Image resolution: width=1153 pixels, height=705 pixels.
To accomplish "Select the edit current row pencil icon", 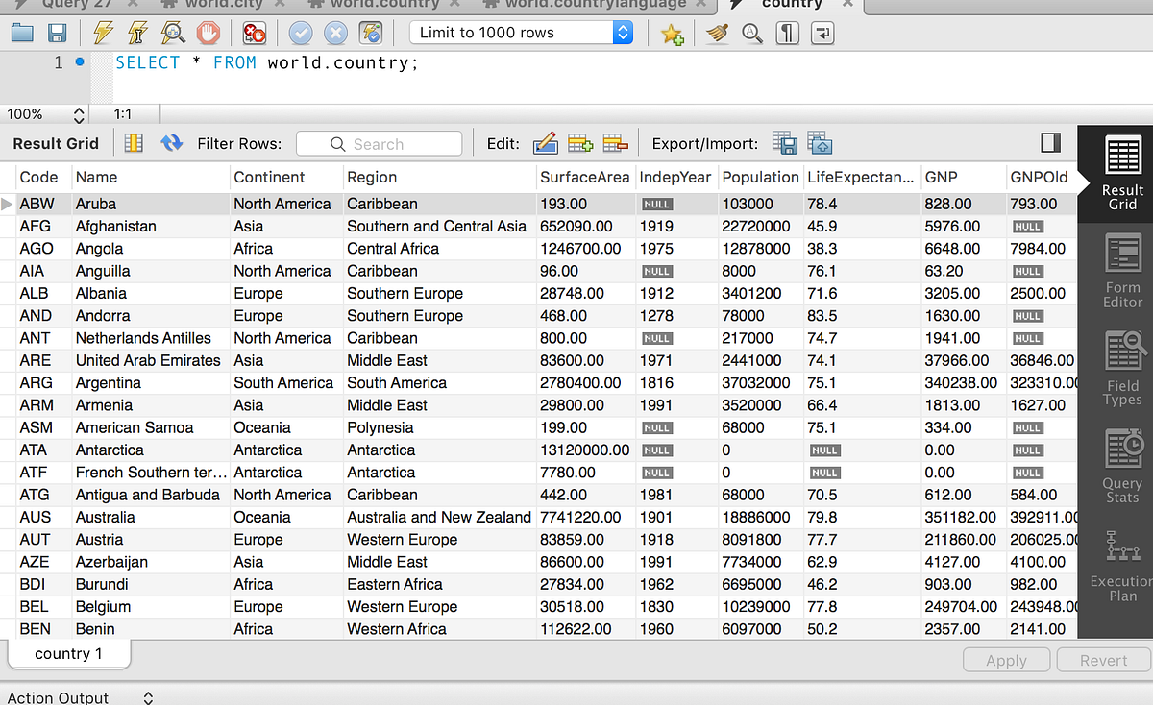I will pyautogui.click(x=545, y=143).
